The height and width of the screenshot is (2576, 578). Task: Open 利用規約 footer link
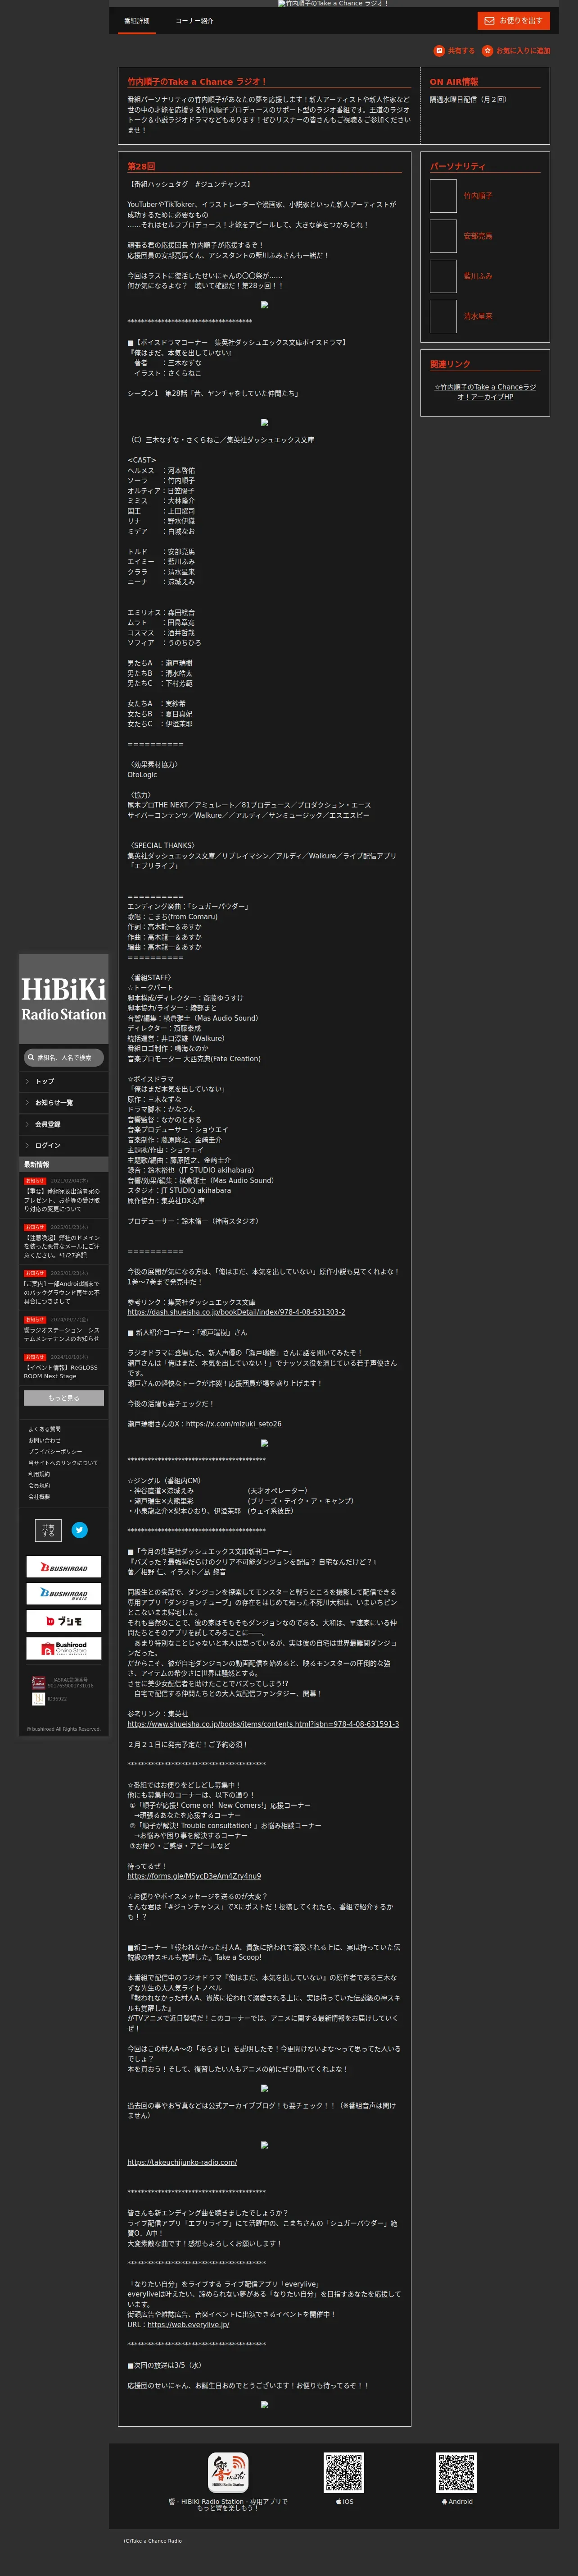click(x=39, y=1474)
